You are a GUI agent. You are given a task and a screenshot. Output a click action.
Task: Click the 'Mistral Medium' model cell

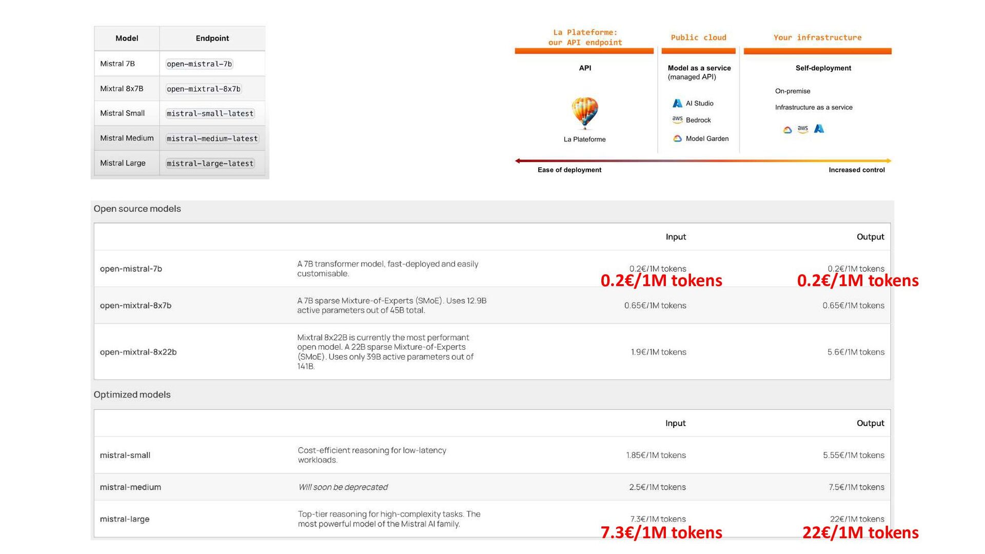click(127, 138)
